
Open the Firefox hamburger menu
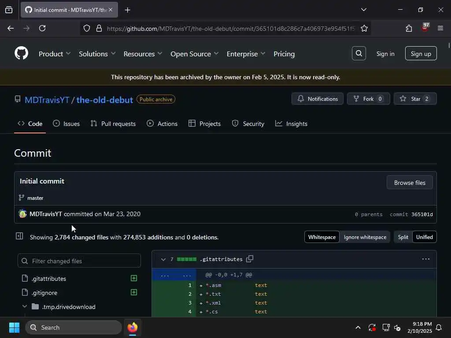(440, 28)
